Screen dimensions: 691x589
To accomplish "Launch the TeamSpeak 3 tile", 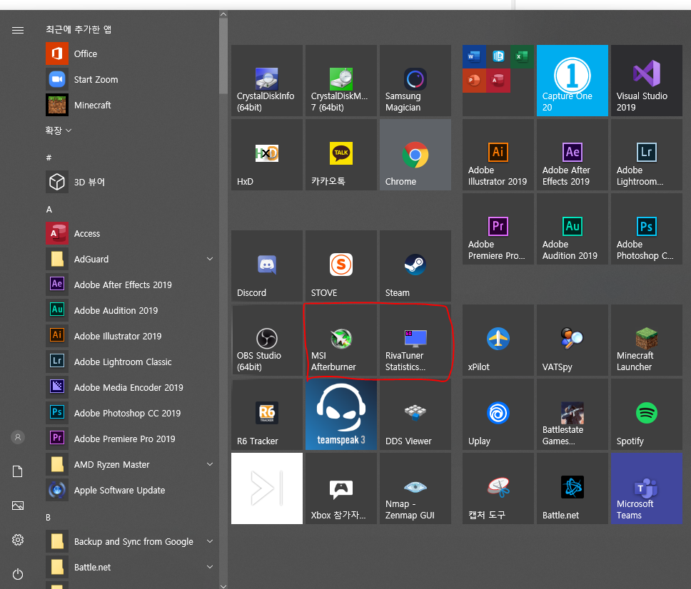I will click(341, 414).
